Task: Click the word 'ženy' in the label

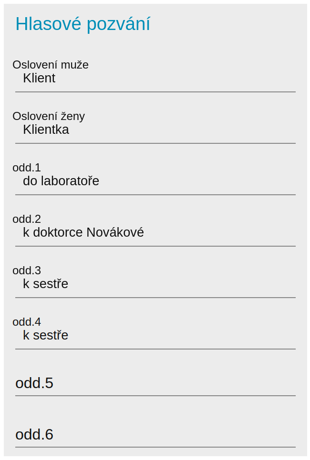Action: pos(73,116)
